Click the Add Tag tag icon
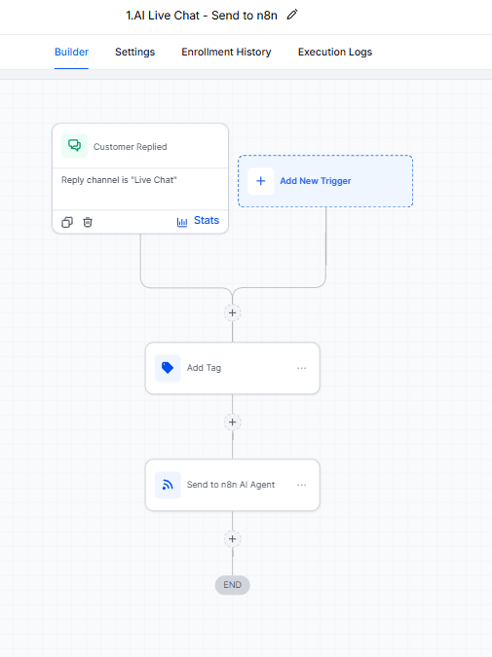 point(168,368)
